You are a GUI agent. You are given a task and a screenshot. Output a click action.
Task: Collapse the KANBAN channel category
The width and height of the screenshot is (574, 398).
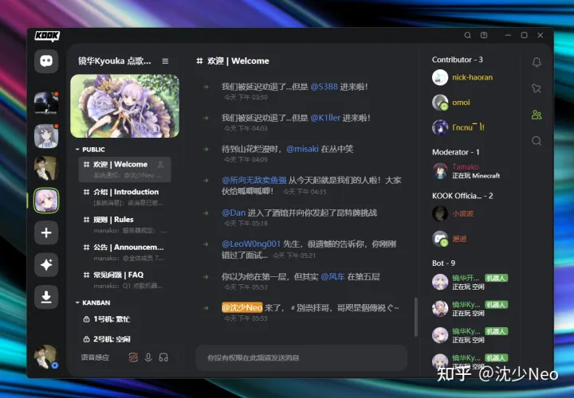coord(77,302)
